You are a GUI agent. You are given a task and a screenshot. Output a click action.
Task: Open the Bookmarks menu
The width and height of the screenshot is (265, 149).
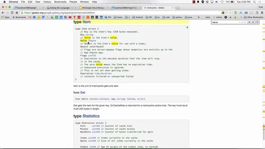[x=60, y=2]
